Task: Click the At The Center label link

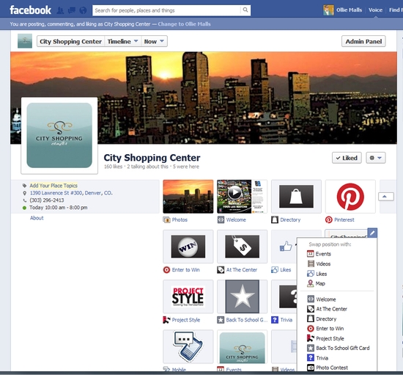Action: (x=242, y=270)
